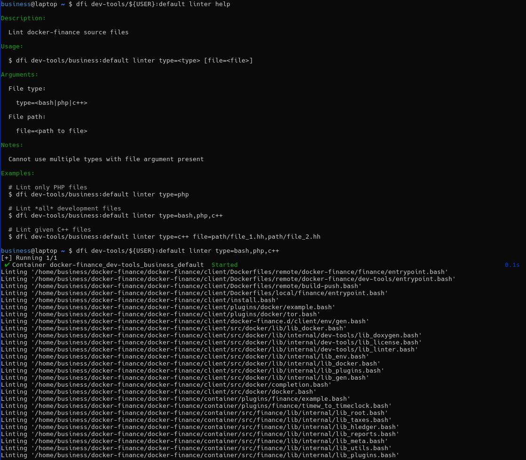Click the green checkmark beside the Container line
Image resolution: width=526 pixels, height=460 pixels.
[7, 265]
